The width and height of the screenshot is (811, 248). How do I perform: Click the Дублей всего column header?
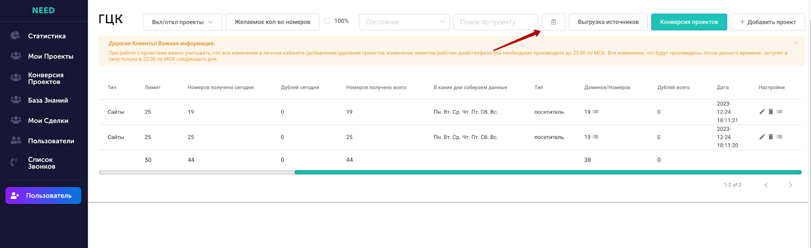point(674,87)
